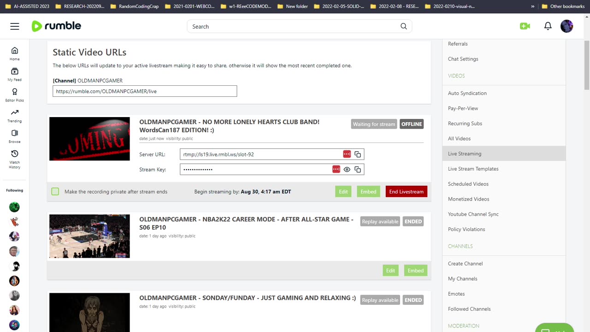Click the Rumble logo
Screen dimensions: 590x332
56,26
